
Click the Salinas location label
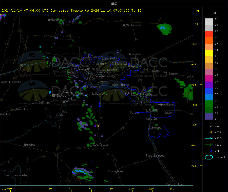point(44,102)
